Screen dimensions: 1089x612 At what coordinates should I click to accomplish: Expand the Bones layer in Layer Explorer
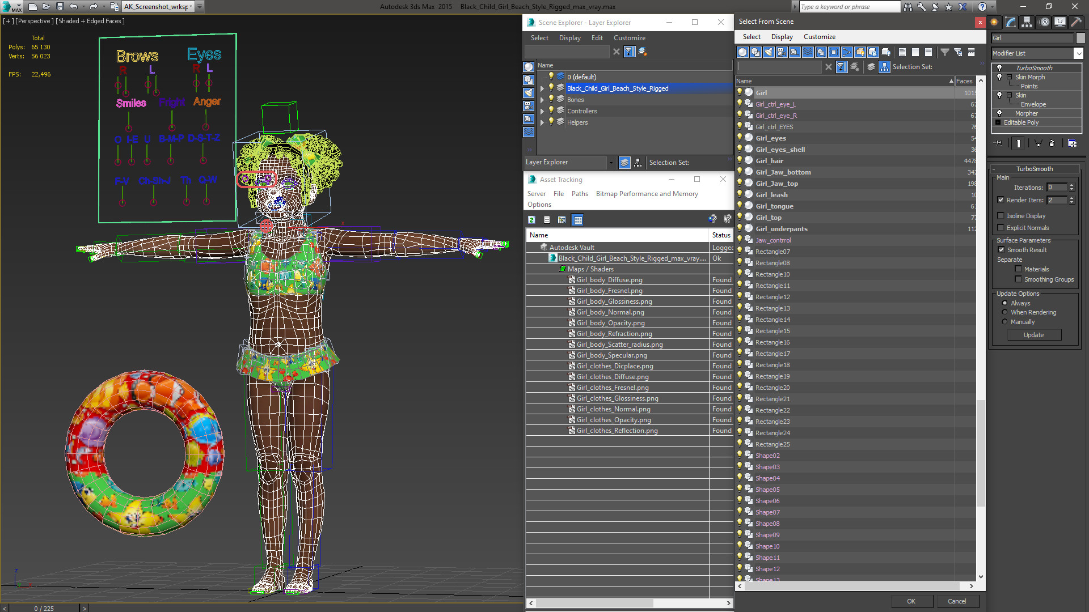point(541,99)
